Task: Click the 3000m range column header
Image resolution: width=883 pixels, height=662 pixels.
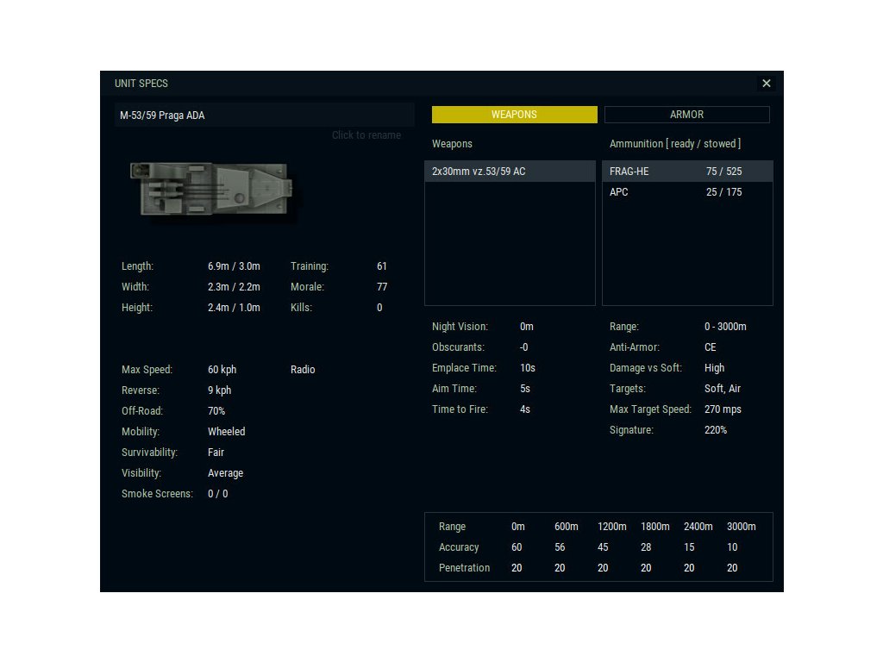Action: click(x=741, y=527)
